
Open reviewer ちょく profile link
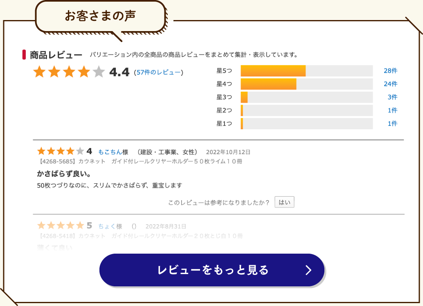(107, 226)
